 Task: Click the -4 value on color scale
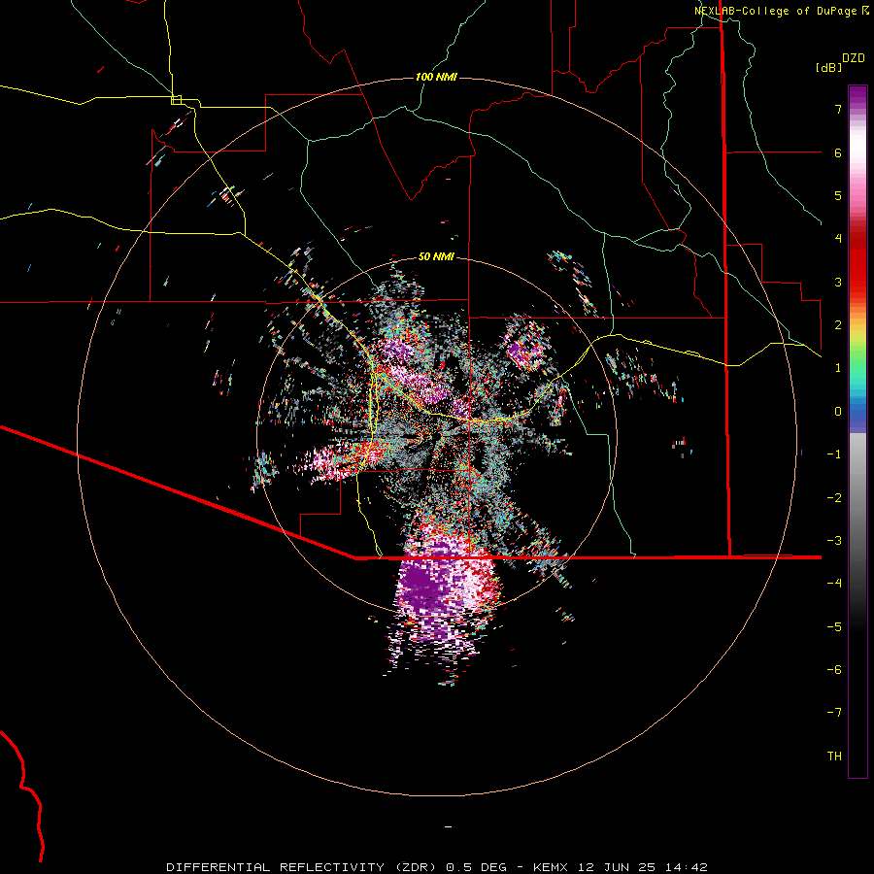pyautogui.click(x=834, y=584)
